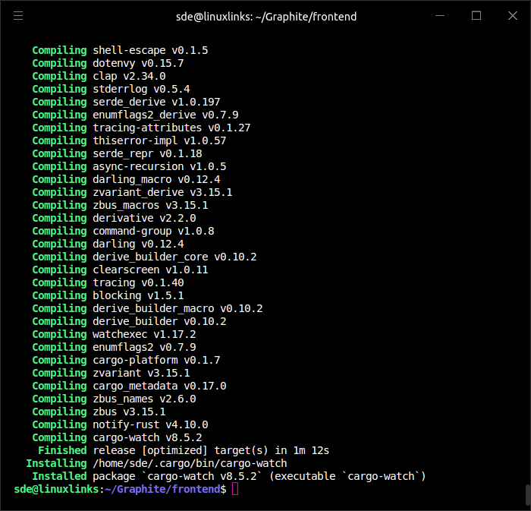Click the text 'package `cargo-watch v8.5.2`'
Screen dimensions: 531x511
[178, 476]
